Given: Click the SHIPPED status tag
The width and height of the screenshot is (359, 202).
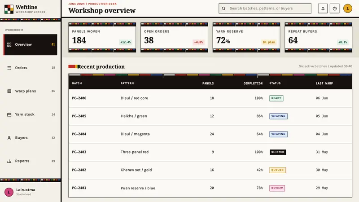Looking at the screenshot, I should click(278, 152).
